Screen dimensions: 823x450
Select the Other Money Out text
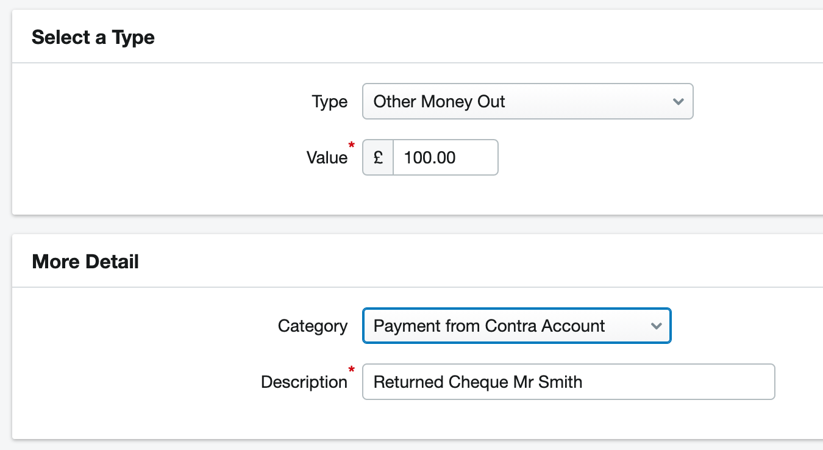pyautogui.click(x=439, y=101)
